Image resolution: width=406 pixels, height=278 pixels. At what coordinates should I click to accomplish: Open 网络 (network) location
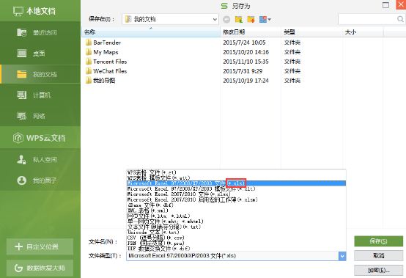(40, 116)
